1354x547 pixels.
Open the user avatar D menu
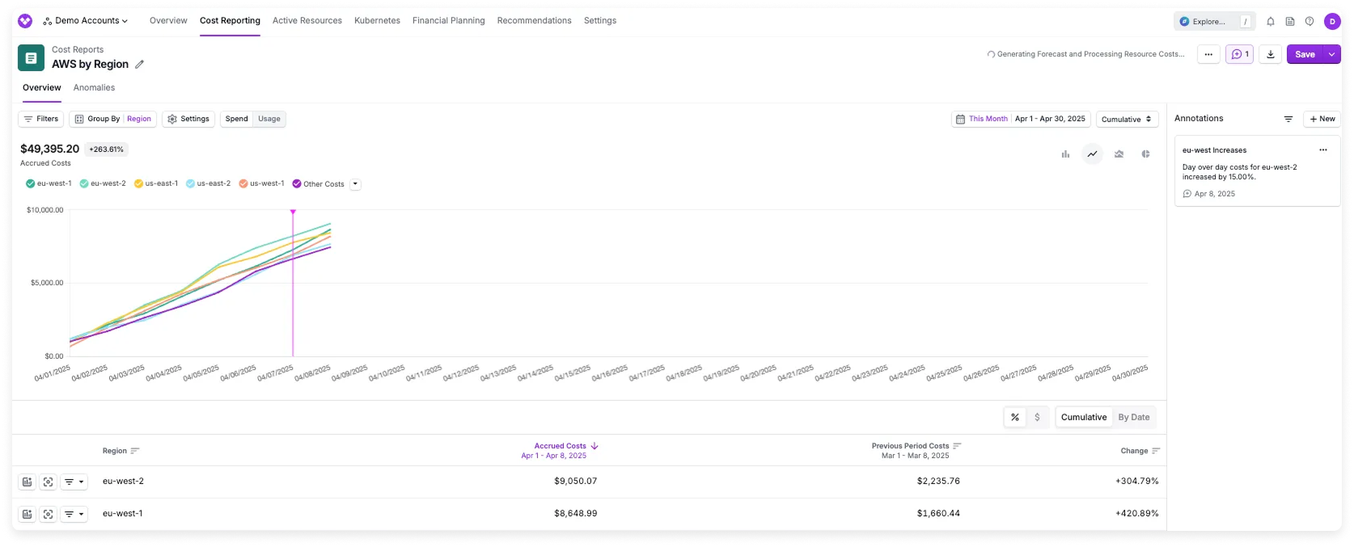tap(1332, 22)
